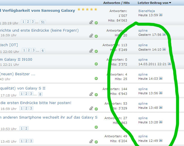Click green check icon in [OT] thread row
Viewport: 184px width, 146px height.
click(x=96, y=51)
